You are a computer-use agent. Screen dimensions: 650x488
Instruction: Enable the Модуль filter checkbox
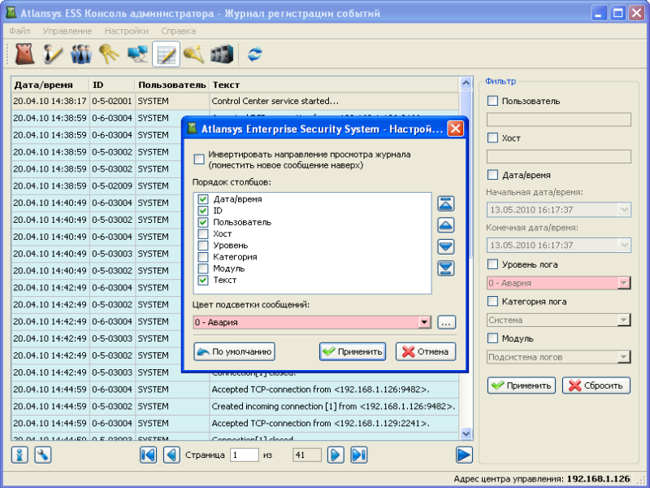click(x=492, y=338)
